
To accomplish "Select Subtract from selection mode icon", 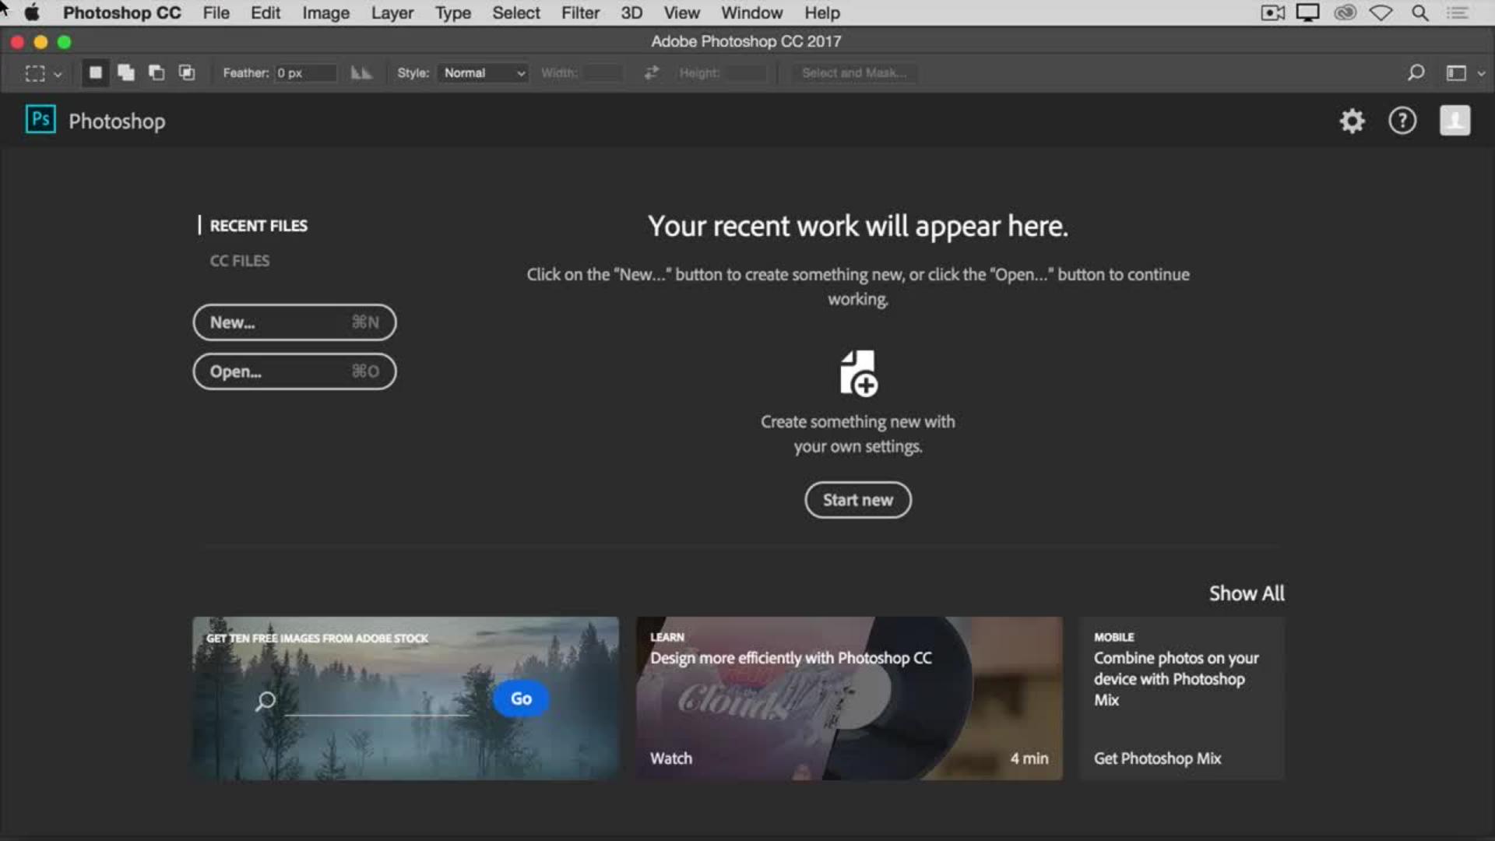I will click(x=157, y=72).
